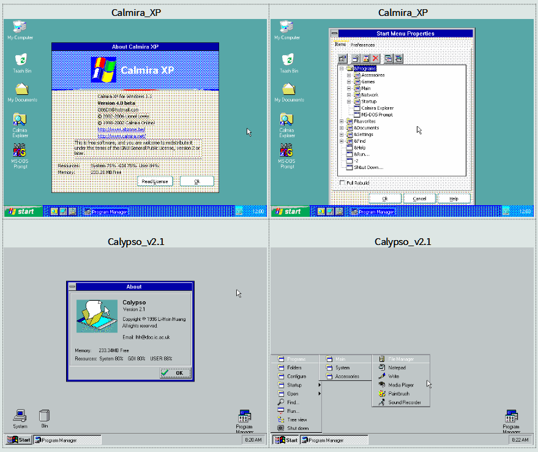The width and height of the screenshot is (538, 452).
Task: Switch to the Preferences tab
Action: (x=363, y=45)
